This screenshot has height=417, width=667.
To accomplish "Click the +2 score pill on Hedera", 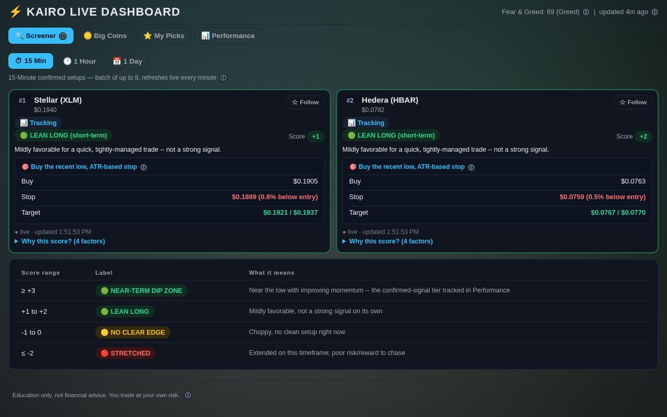I will [x=644, y=137].
